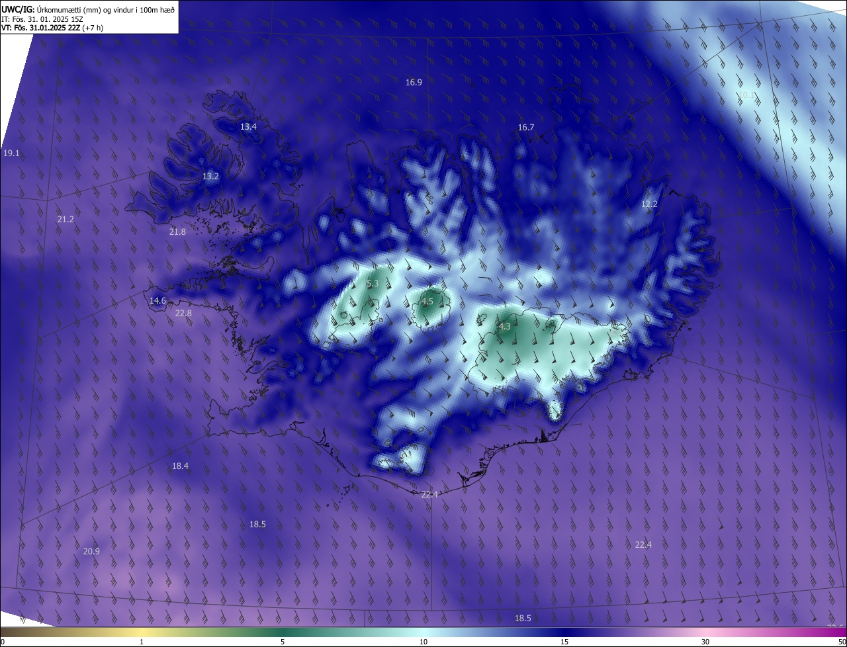Click the dark green colour near scale value 5
This screenshot has width=847, height=647.
tap(283, 633)
